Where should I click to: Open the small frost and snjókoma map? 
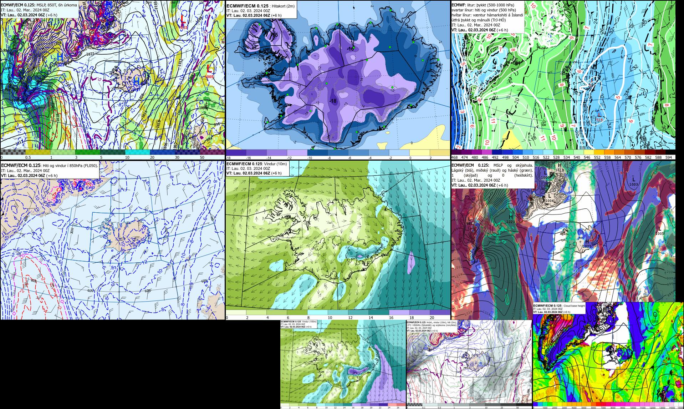(x=469, y=364)
